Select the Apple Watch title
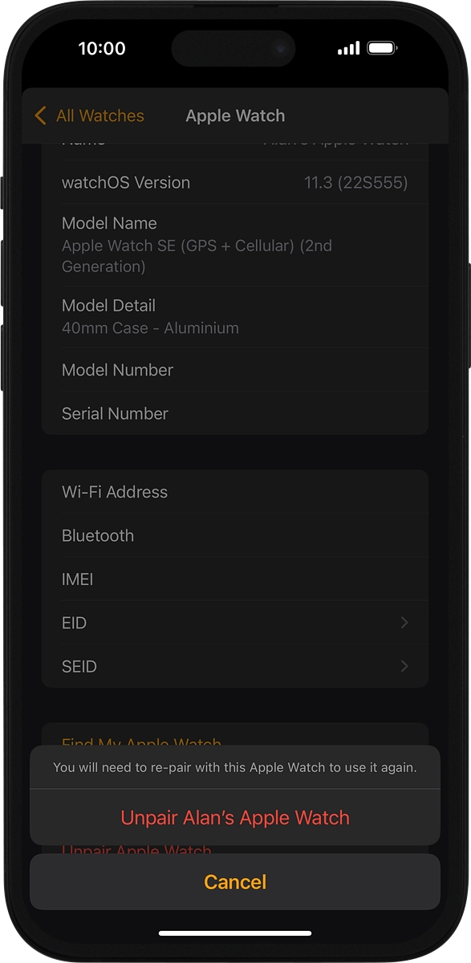The width and height of the screenshot is (471, 963). 235,116
